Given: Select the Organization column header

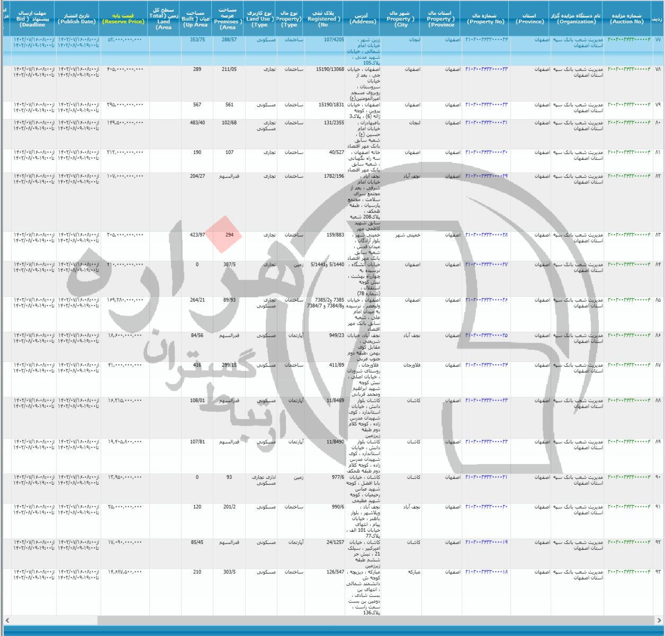Looking at the screenshot, I should [x=577, y=19].
